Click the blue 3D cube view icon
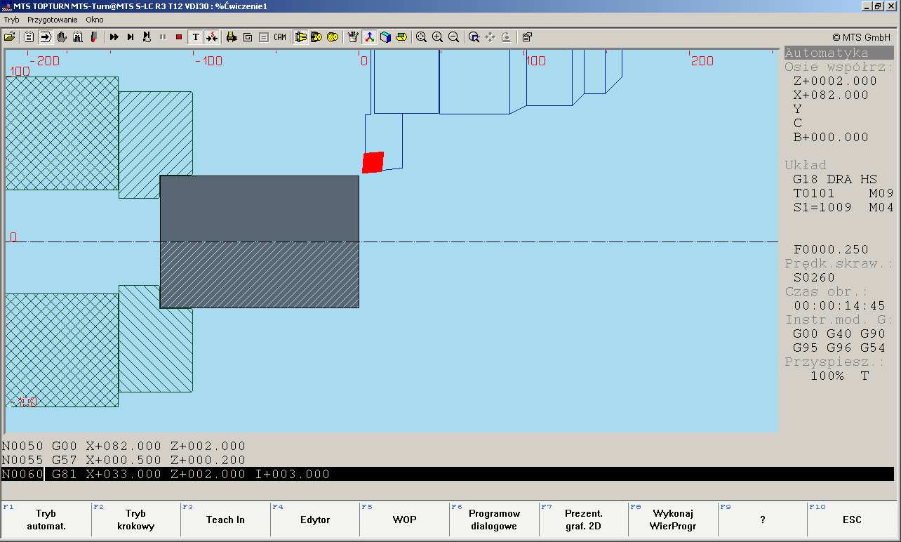Image resolution: width=901 pixels, height=542 pixels. click(385, 37)
